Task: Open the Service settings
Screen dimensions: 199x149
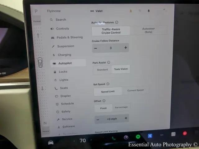Action: [x=65, y=119]
